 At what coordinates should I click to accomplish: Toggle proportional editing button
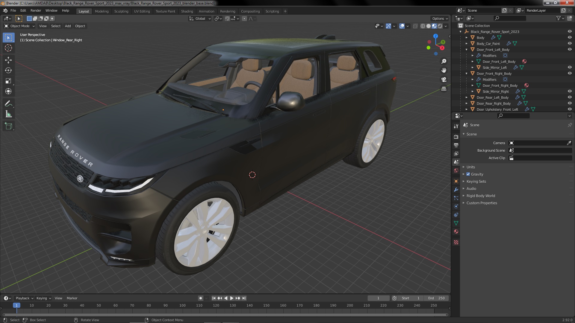tap(244, 19)
